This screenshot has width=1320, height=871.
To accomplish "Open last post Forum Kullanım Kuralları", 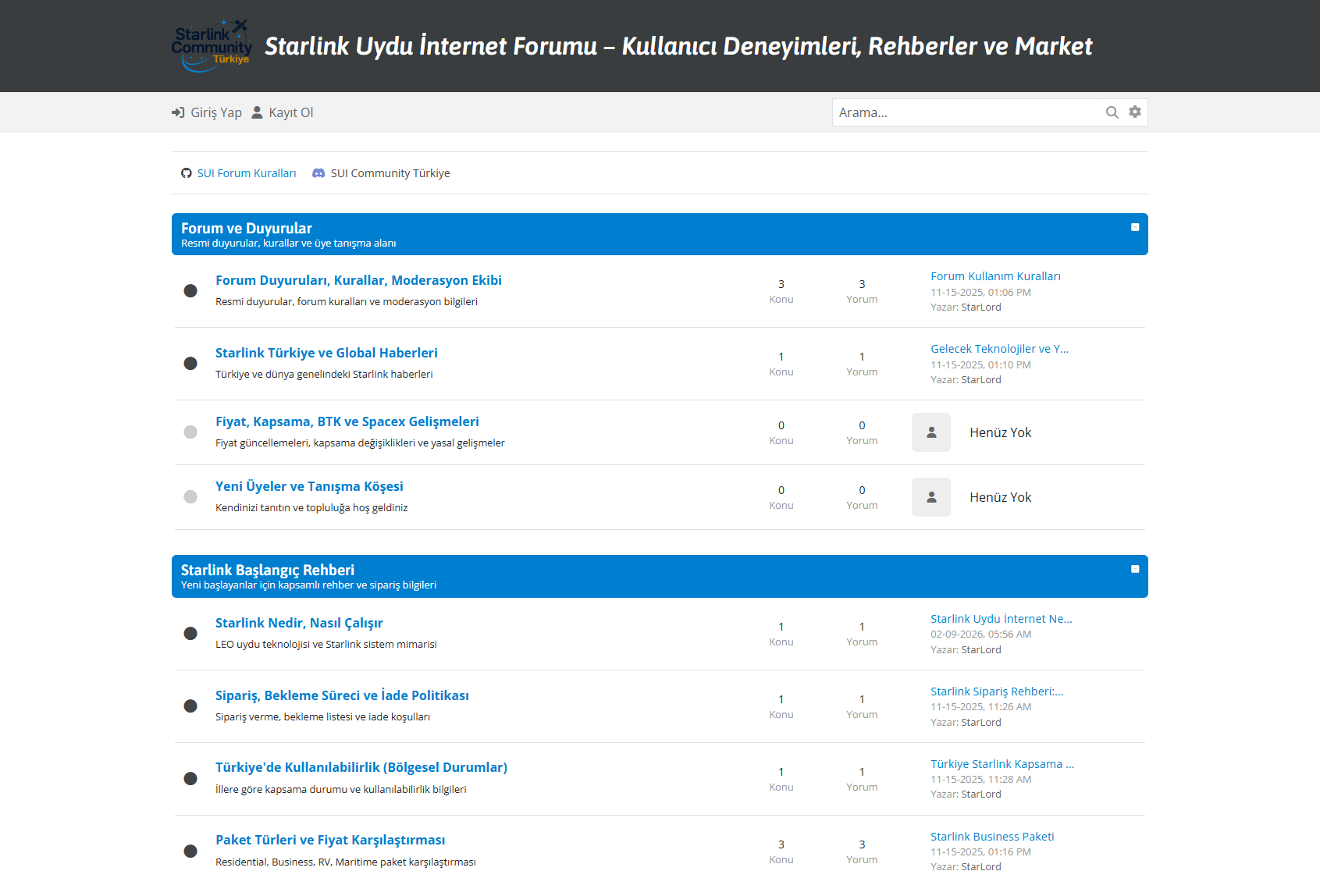I will [x=995, y=276].
